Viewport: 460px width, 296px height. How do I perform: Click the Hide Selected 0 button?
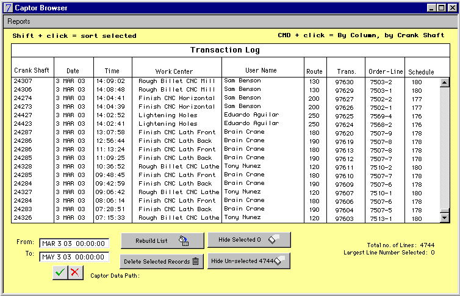249,240
